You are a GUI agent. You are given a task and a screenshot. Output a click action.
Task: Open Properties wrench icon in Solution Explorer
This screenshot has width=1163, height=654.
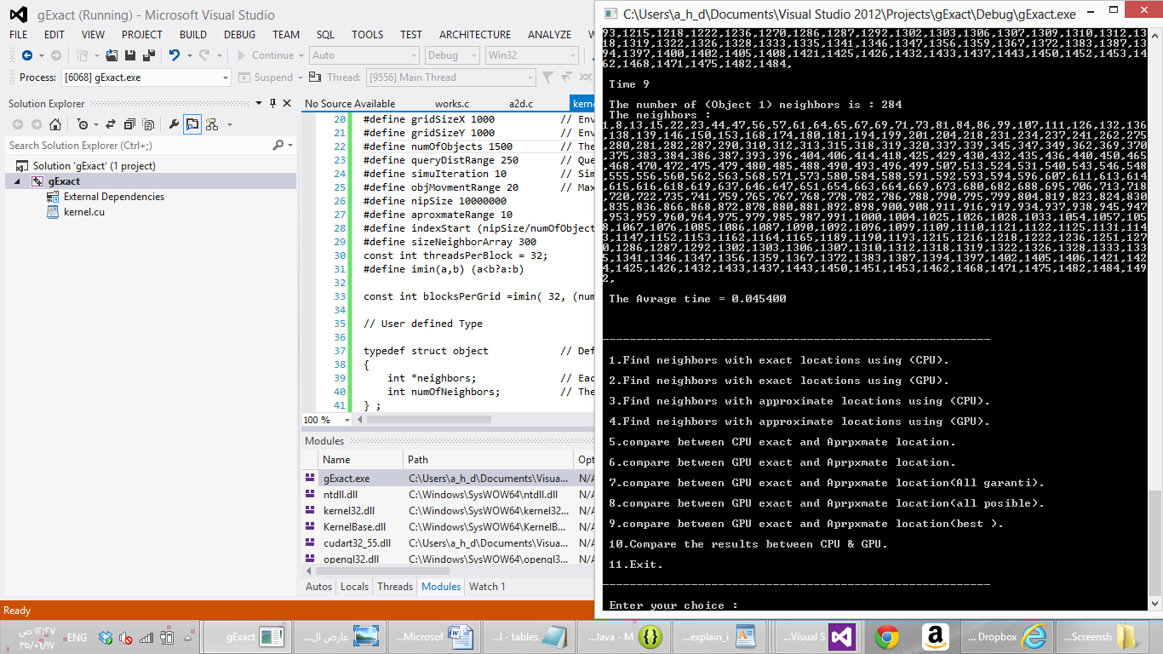174,124
